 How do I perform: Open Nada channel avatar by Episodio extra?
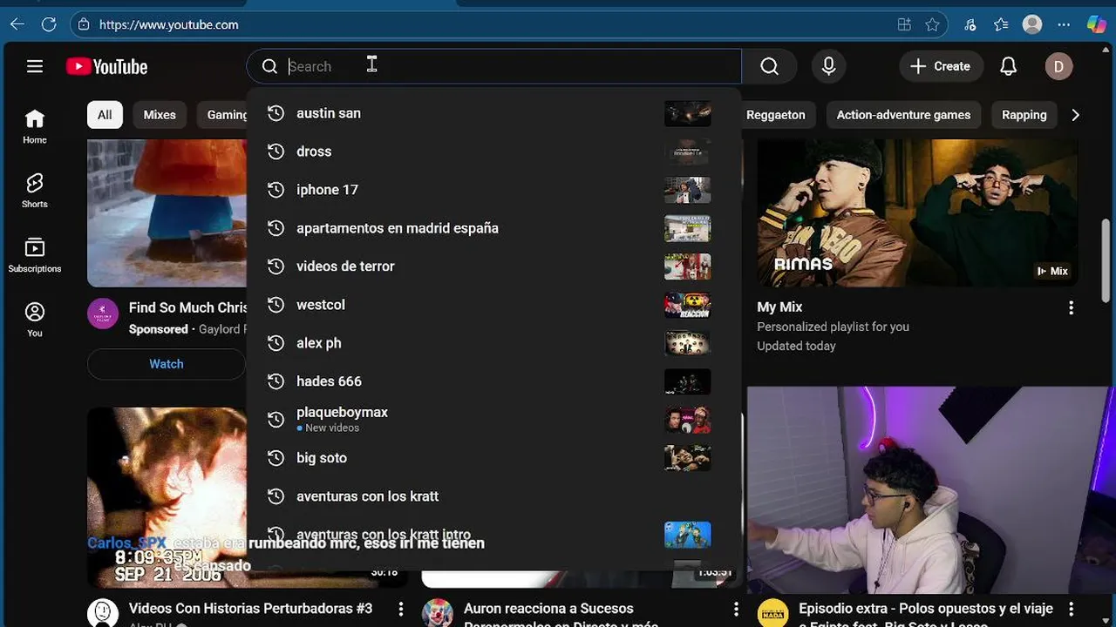[x=772, y=614]
